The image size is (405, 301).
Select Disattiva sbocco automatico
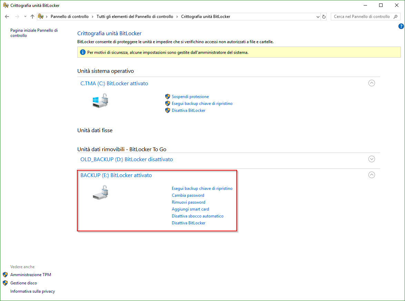198,216
